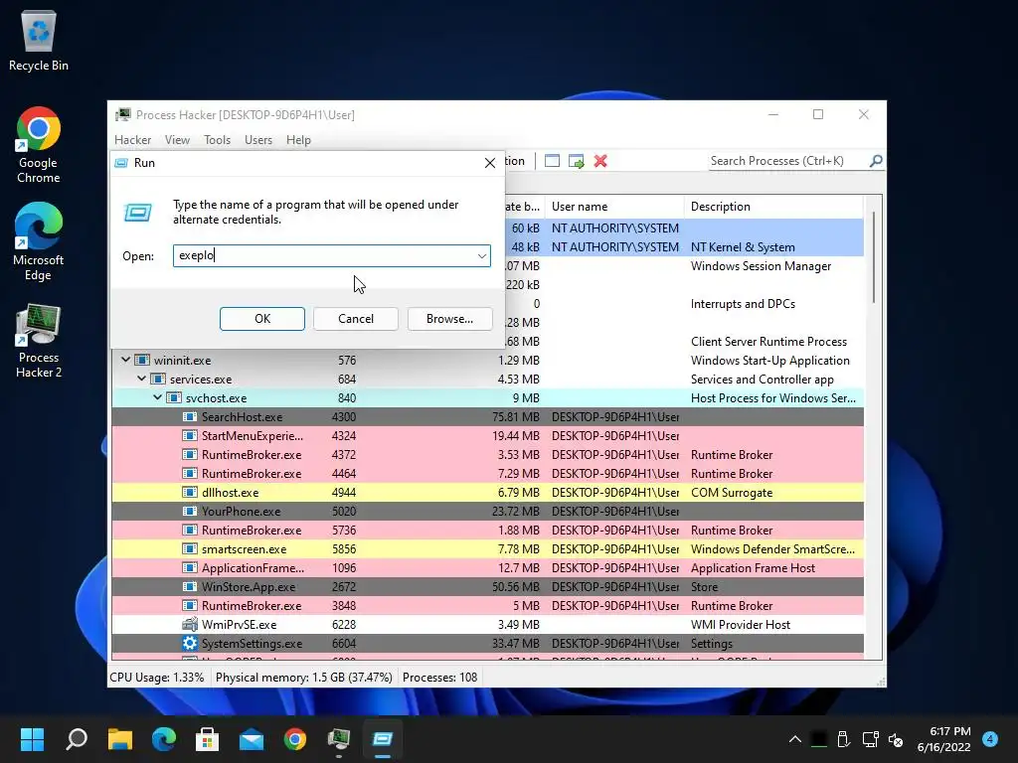1018x763 pixels.
Task: Click the Interrupts and DPCs description
Action: (743, 304)
